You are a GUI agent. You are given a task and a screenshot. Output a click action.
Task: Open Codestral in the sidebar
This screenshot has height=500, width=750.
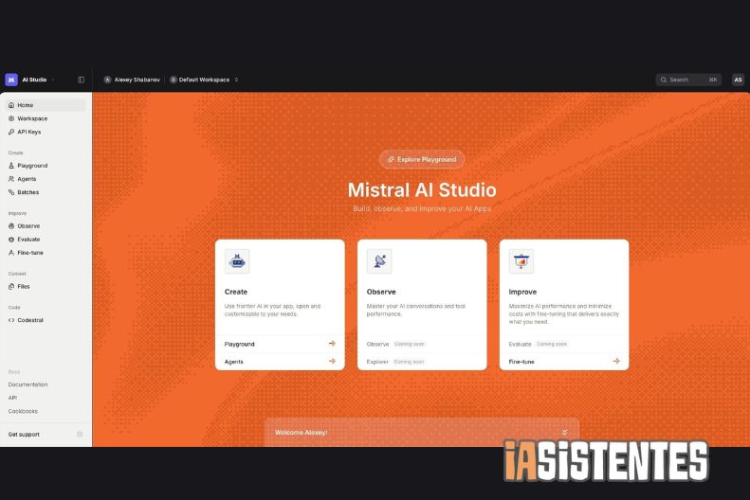click(x=46, y=320)
